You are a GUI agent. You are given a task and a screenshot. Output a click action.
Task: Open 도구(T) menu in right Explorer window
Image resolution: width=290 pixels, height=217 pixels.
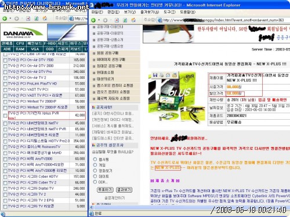pos(169,12)
